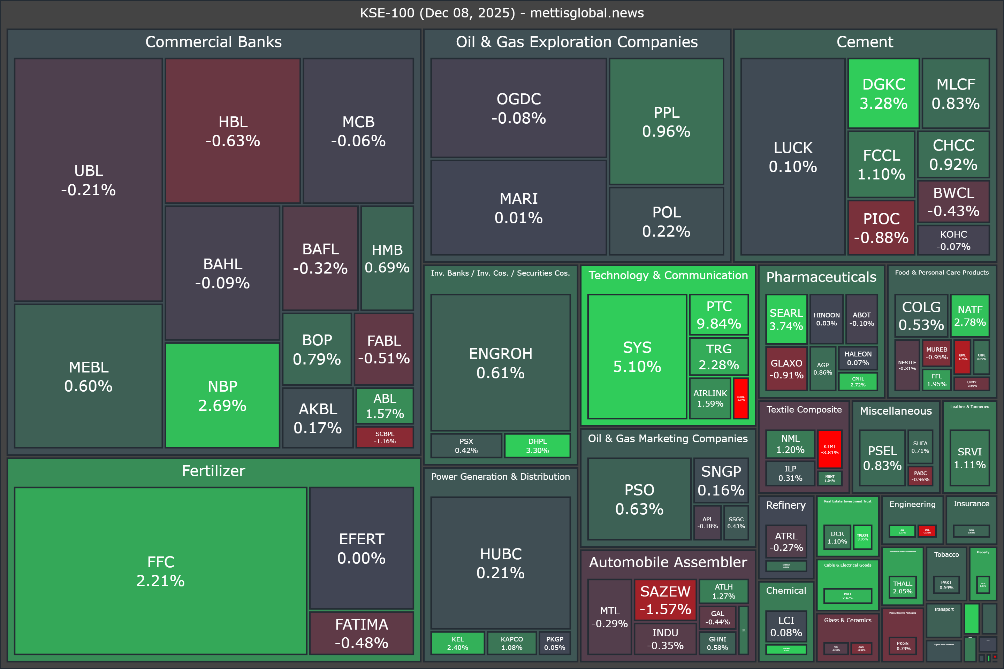This screenshot has height=669, width=1004.
Task: Select the HUBC 0.21% power tile
Action: coord(500,563)
